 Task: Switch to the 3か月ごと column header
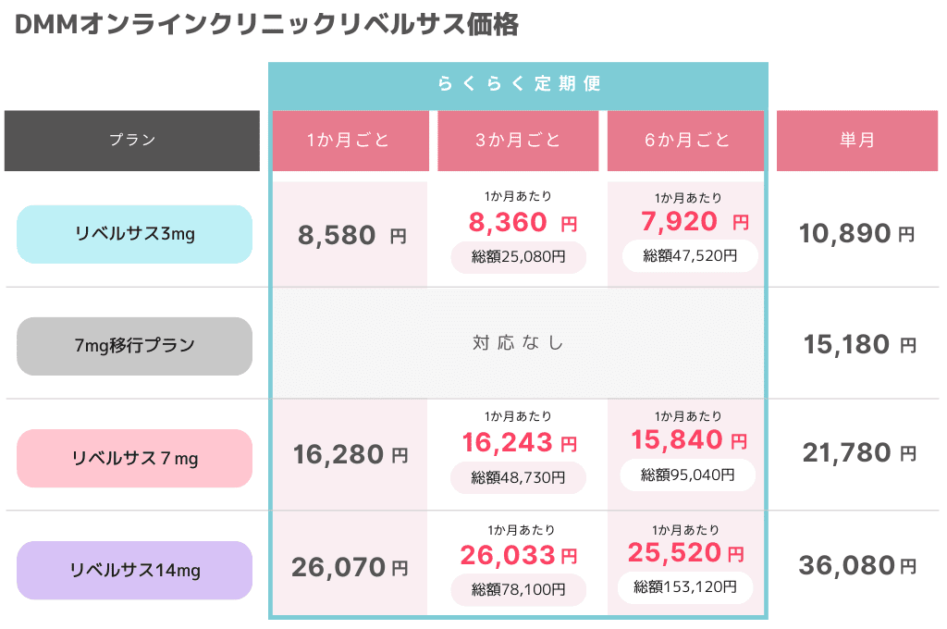tap(518, 141)
